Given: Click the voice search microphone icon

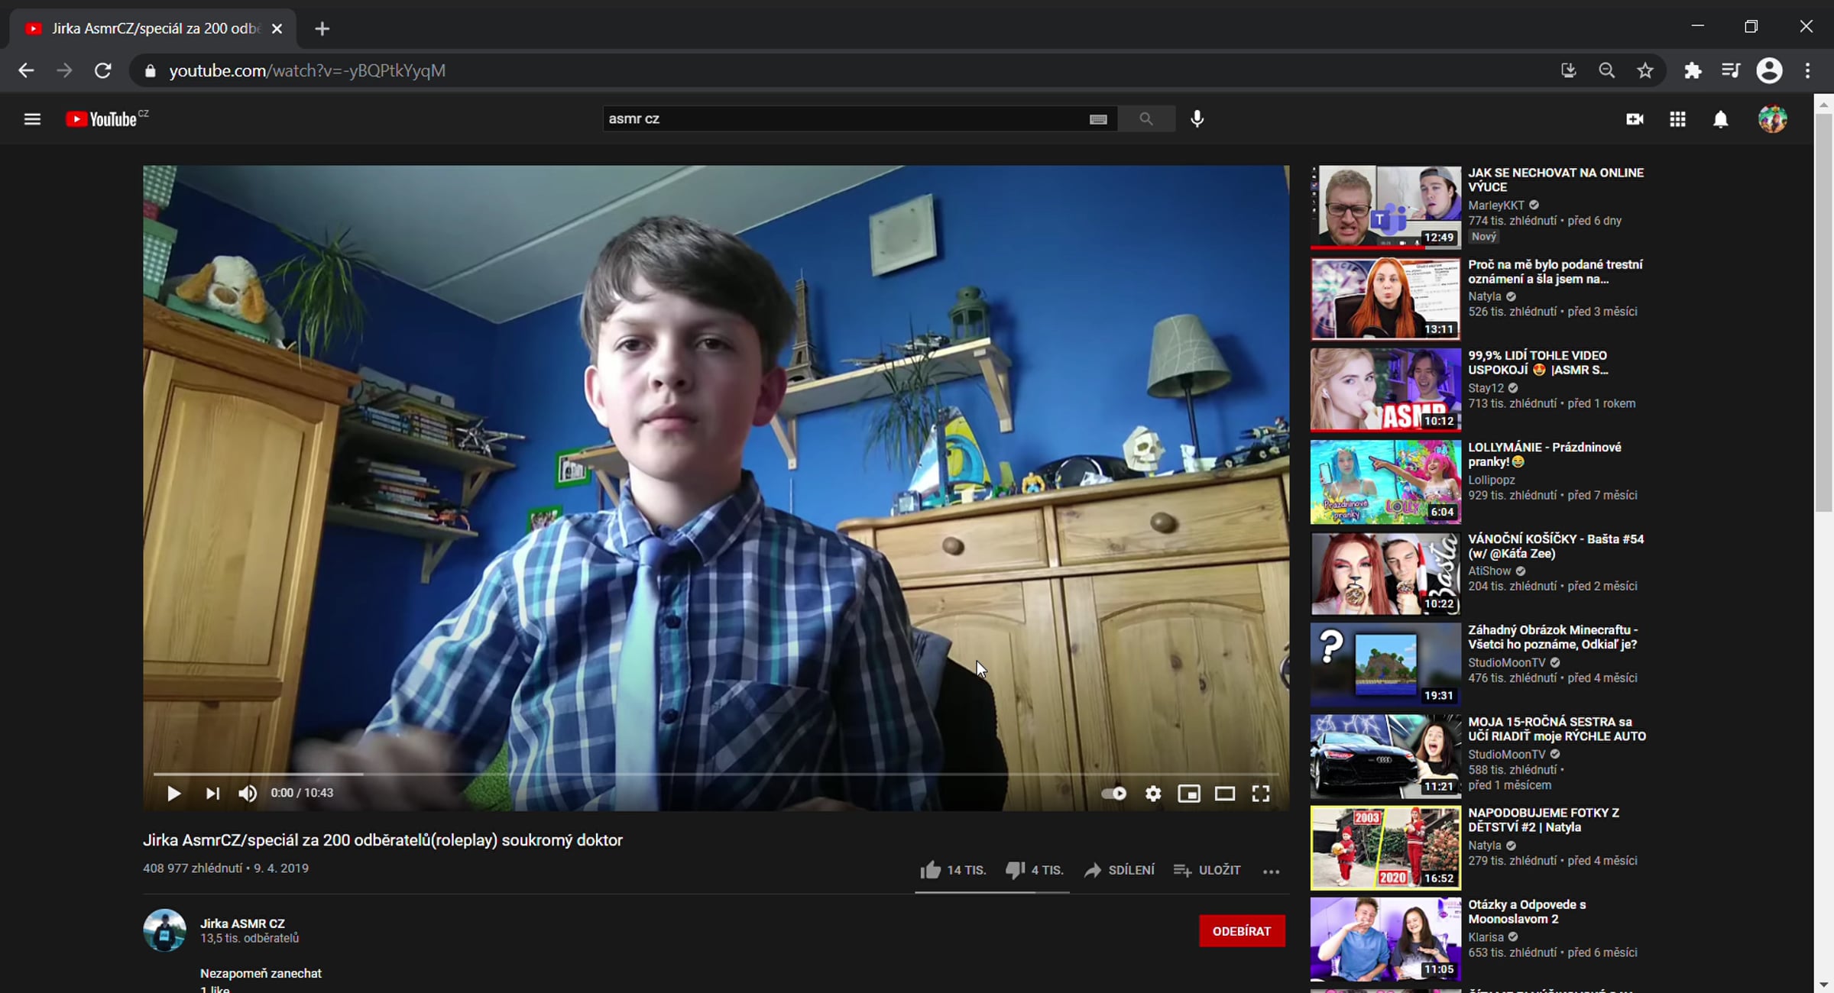Looking at the screenshot, I should [x=1197, y=119].
